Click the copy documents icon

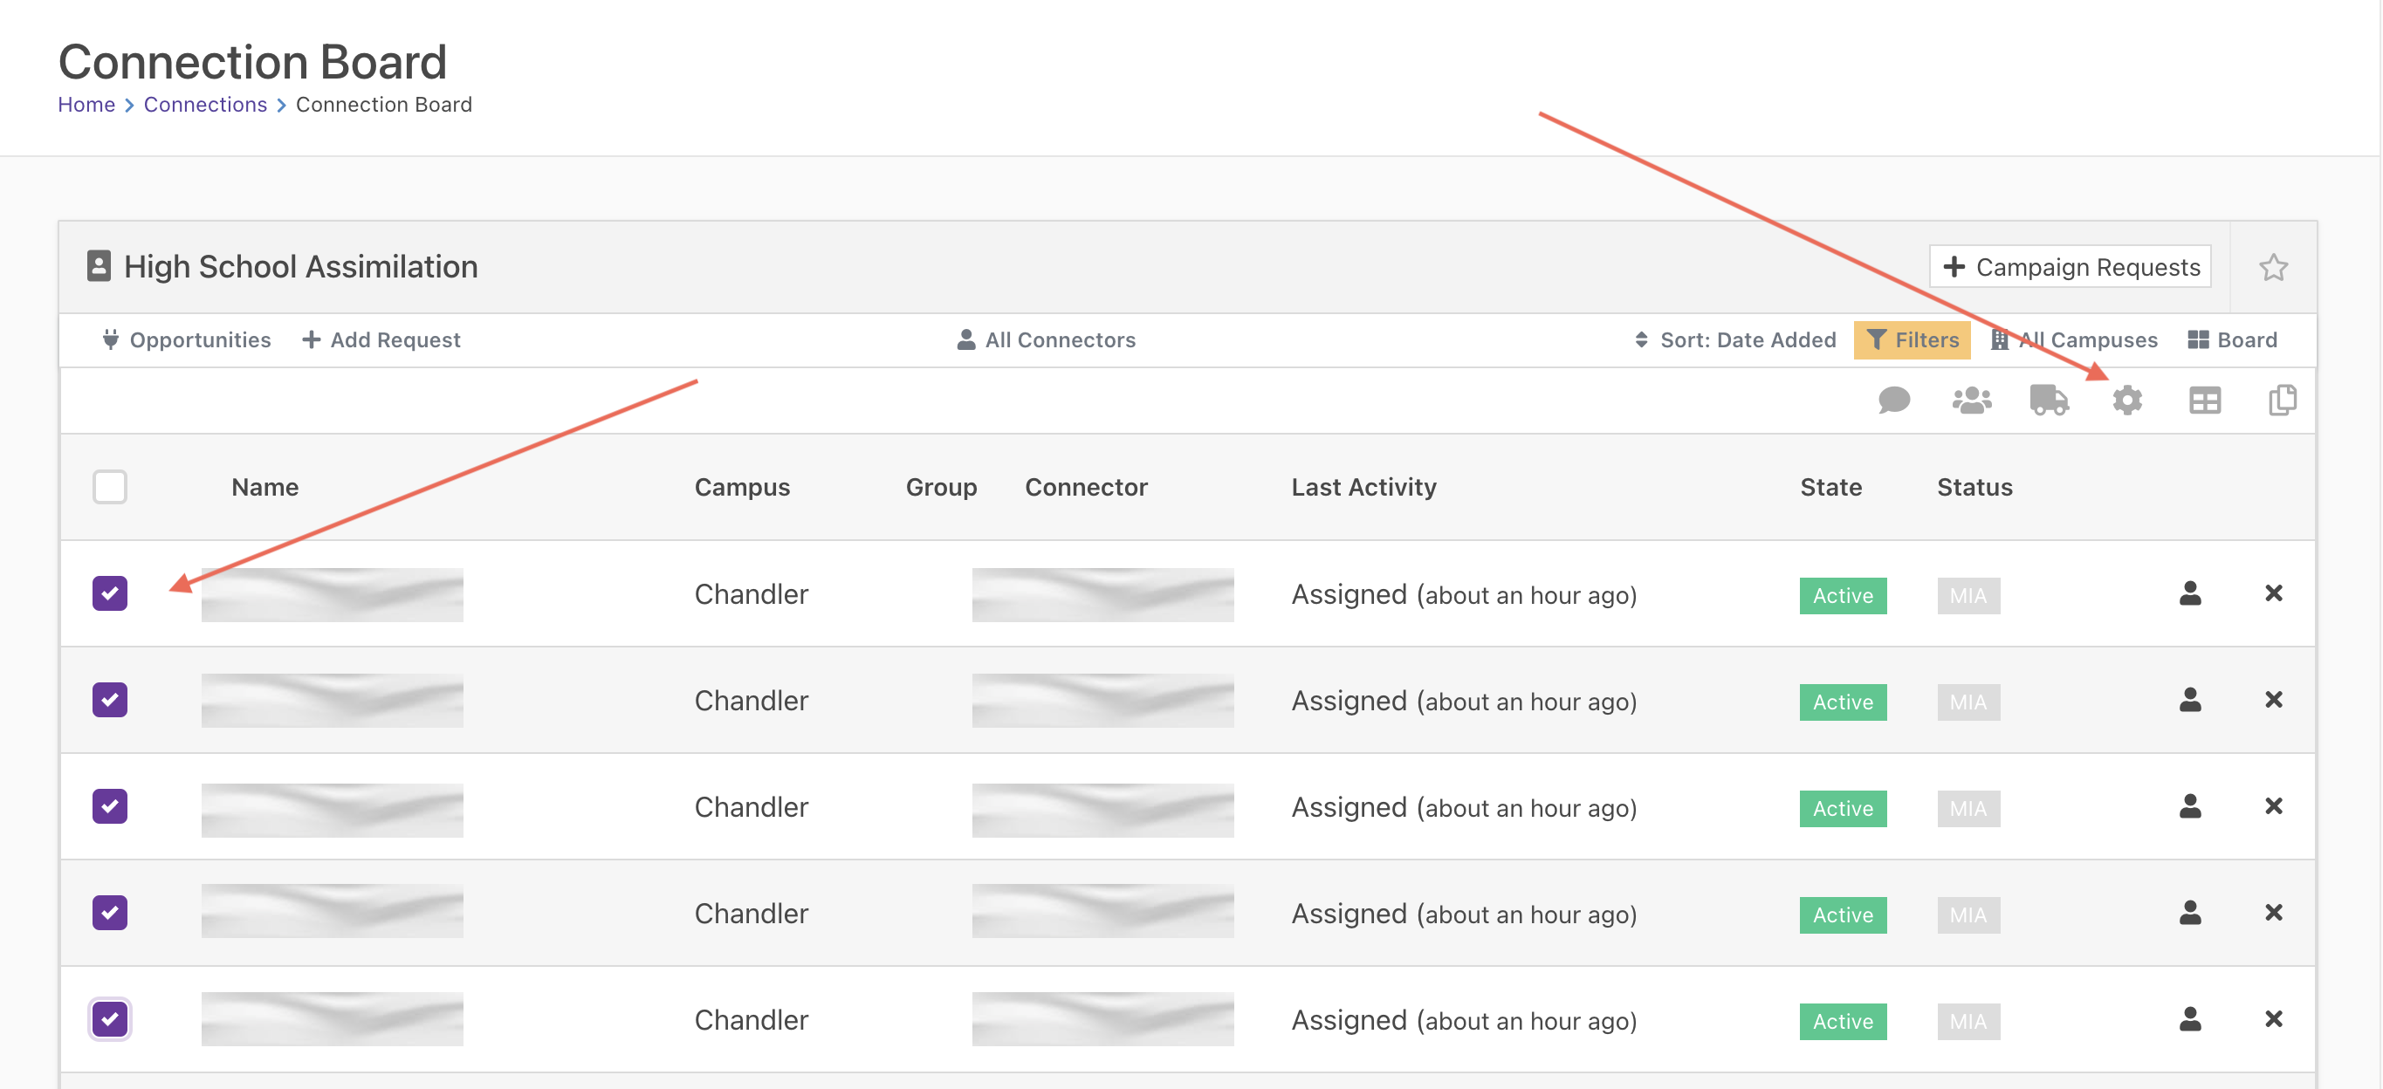(2282, 401)
